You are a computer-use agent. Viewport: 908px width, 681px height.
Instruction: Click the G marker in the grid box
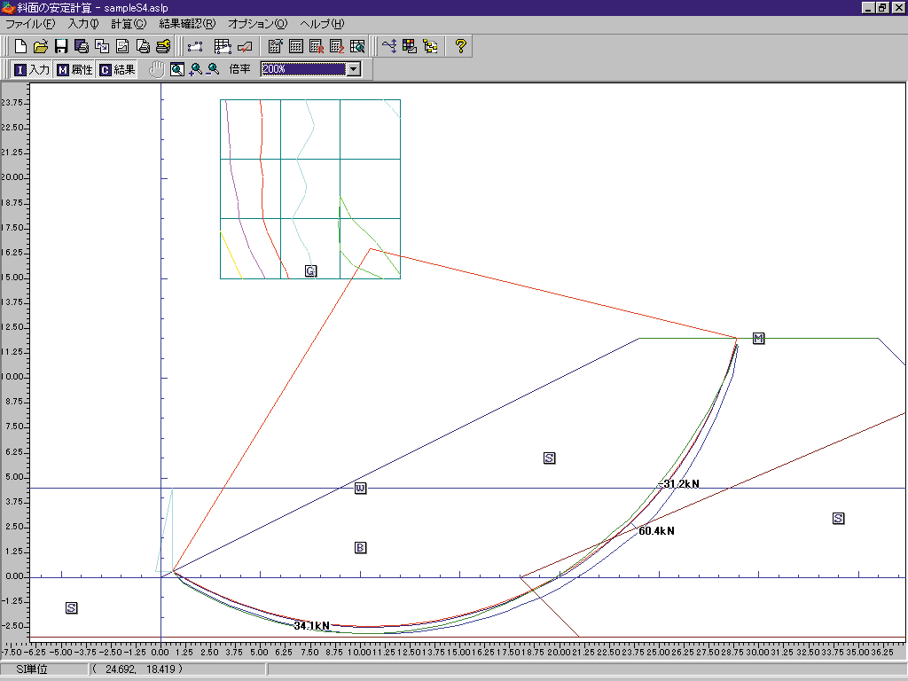coord(310,270)
